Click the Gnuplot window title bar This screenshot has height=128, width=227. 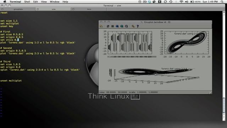click(155, 22)
